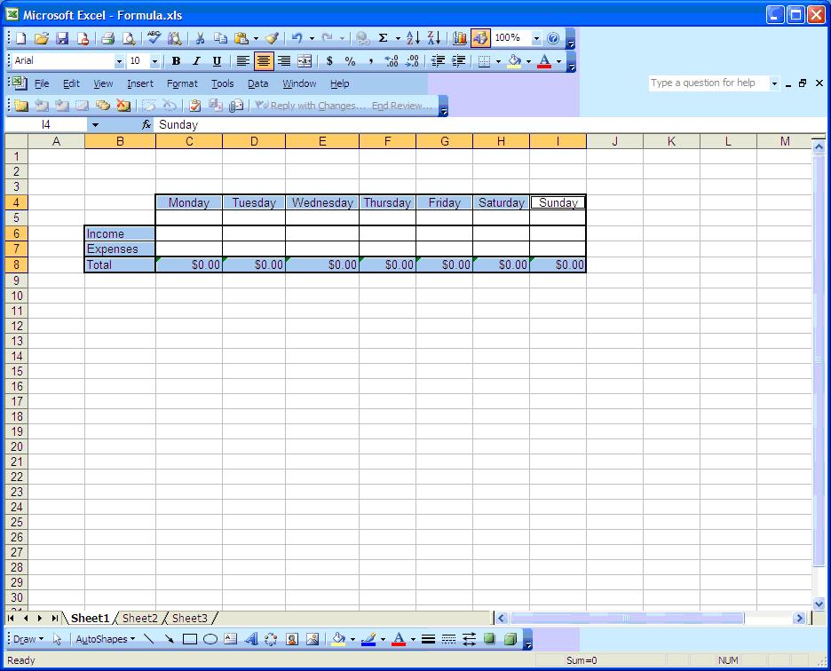Screen dimensions: 831x671
Task: Cut selection with the scissors icon
Action: coord(200,38)
